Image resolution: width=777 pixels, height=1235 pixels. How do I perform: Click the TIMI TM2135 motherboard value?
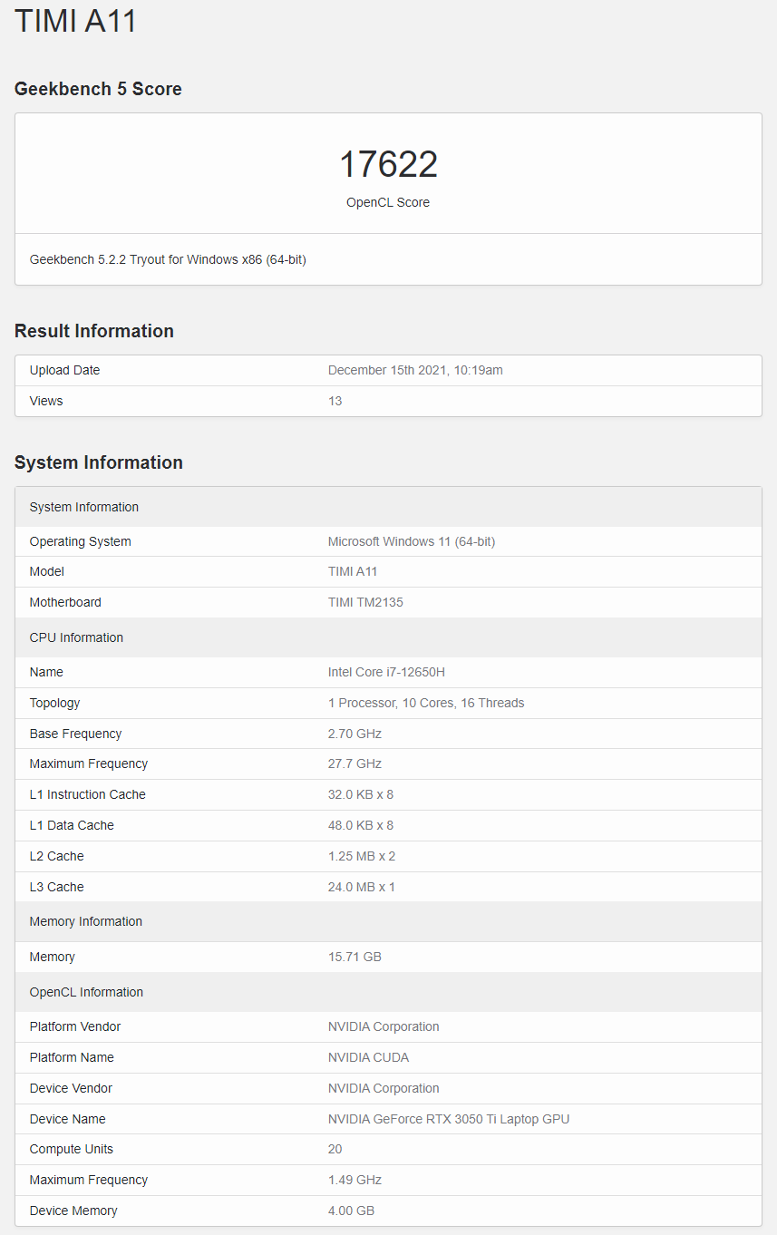(x=365, y=602)
